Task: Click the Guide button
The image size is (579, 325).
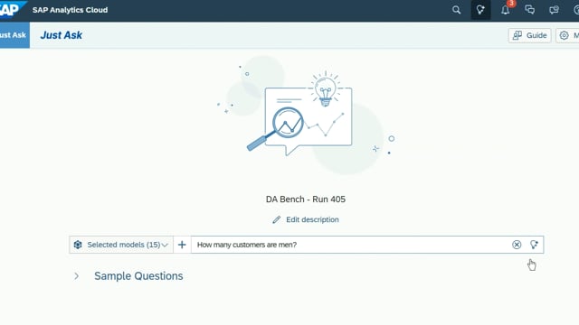Action: click(x=530, y=35)
